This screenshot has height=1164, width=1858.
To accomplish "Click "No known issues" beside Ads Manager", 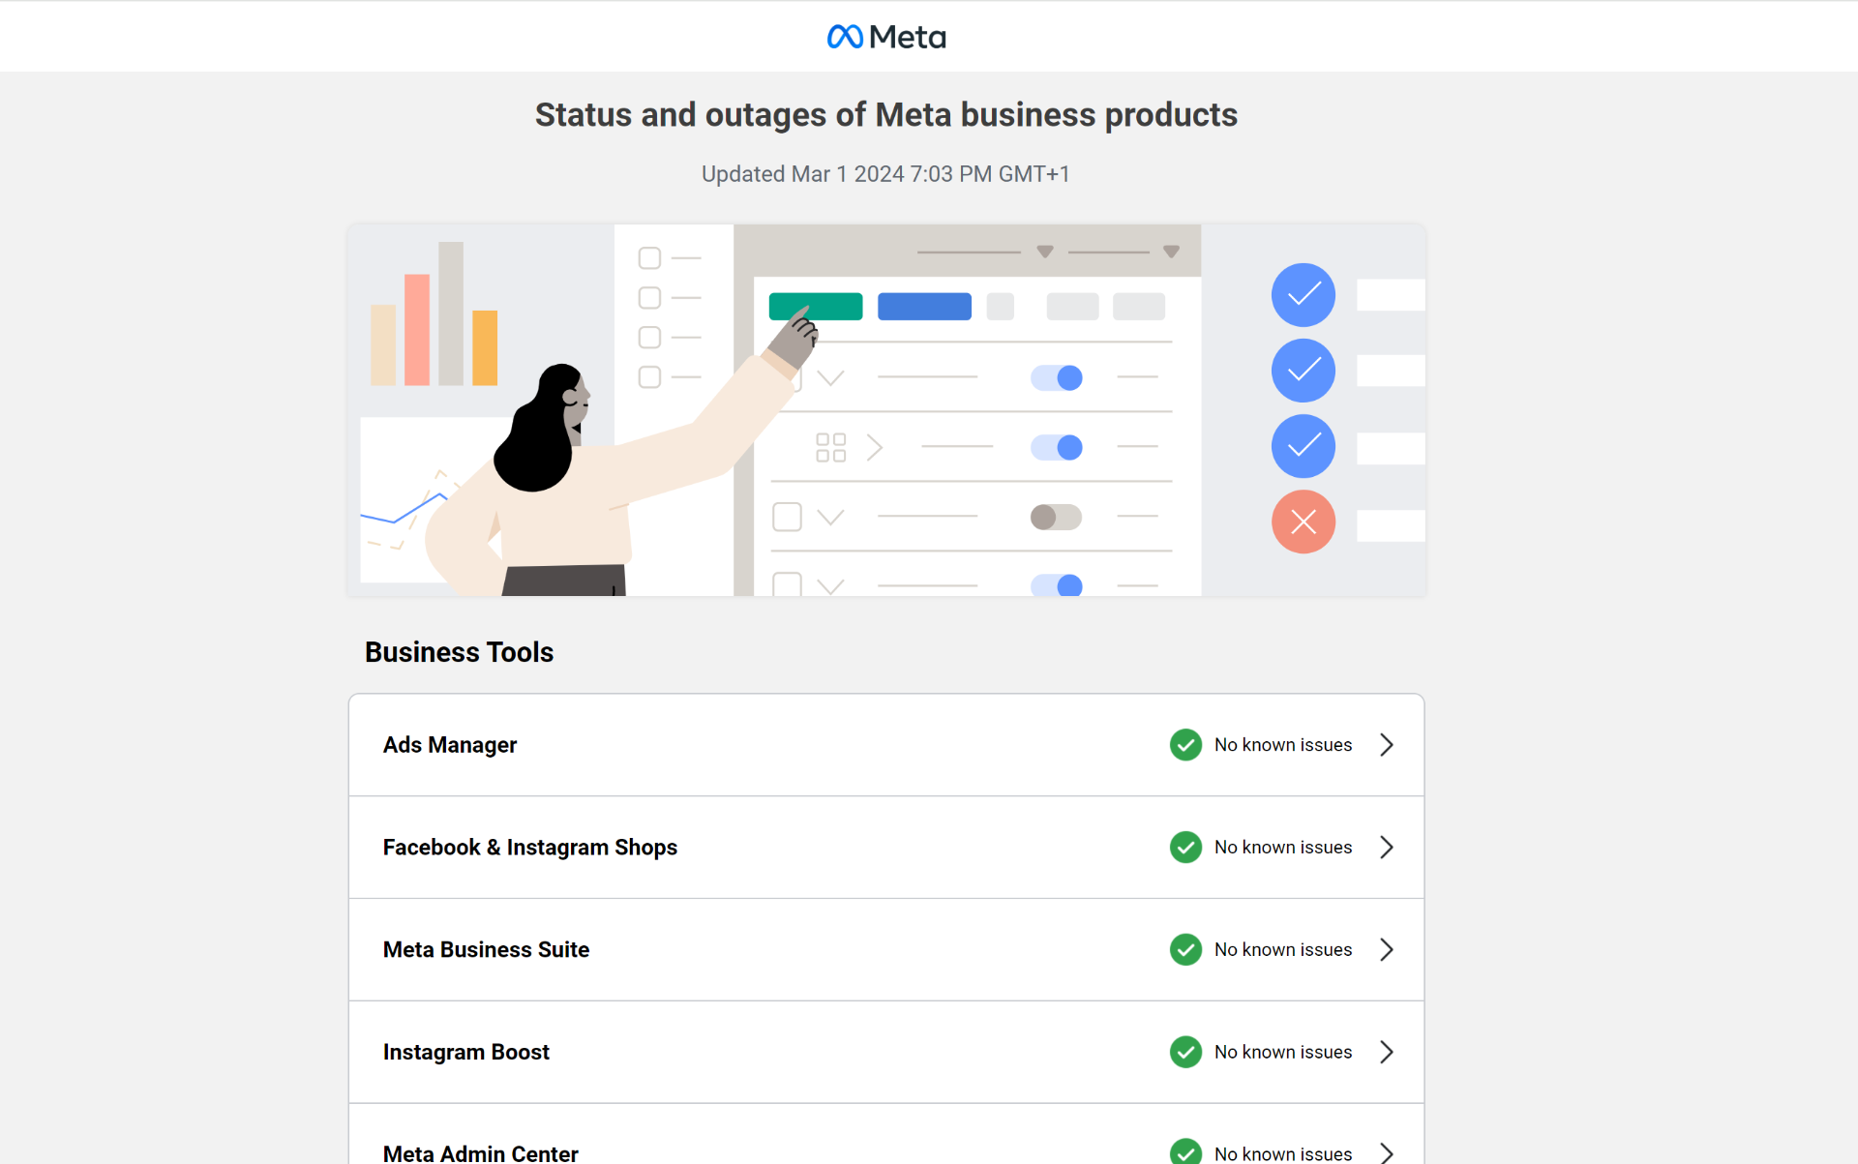I will [x=1283, y=745].
